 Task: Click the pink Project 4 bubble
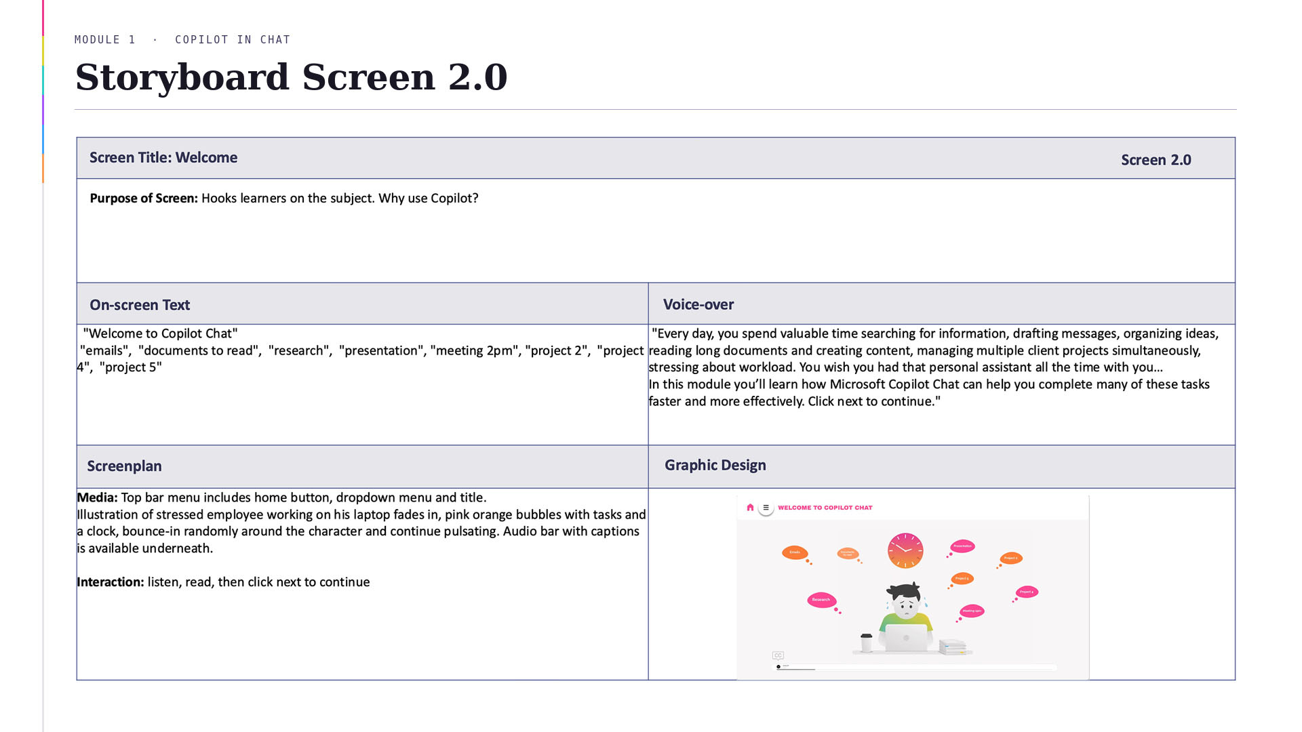[1027, 592]
